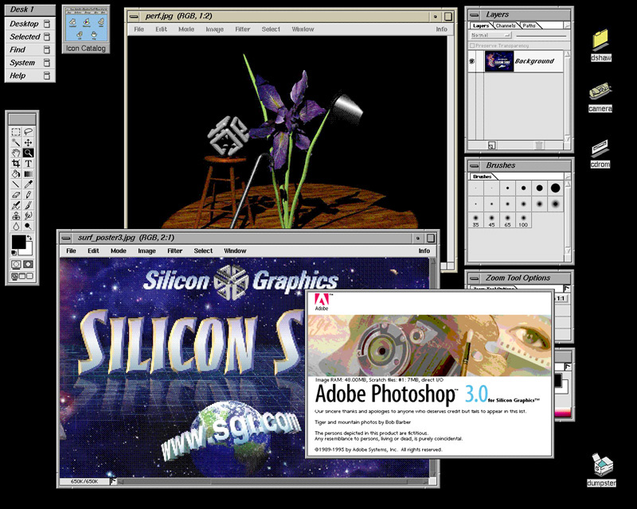This screenshot has width=637, height=509.
Task: Switch to Standard editing mode
Action: point(16,265)
